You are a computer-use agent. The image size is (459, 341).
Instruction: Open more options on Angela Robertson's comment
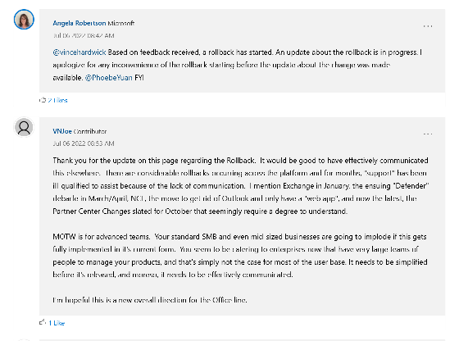[x=428, y=26]
